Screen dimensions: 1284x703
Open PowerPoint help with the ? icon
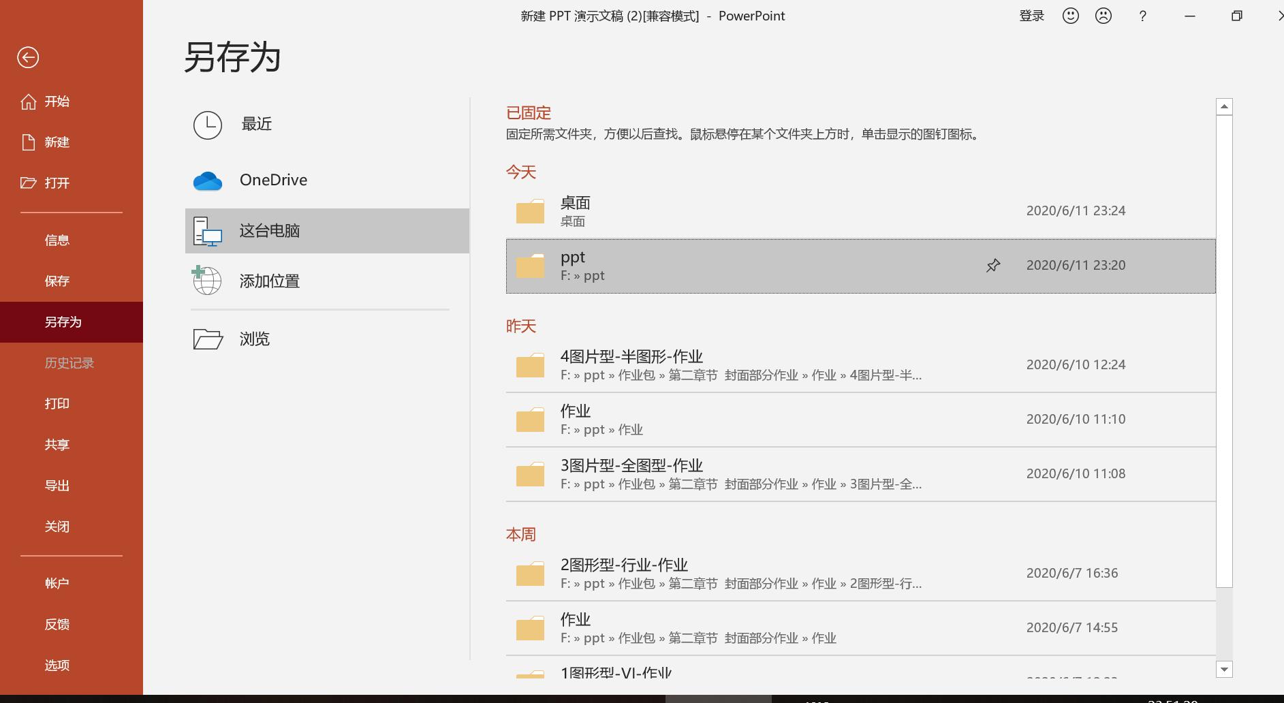click(1142, 16)
